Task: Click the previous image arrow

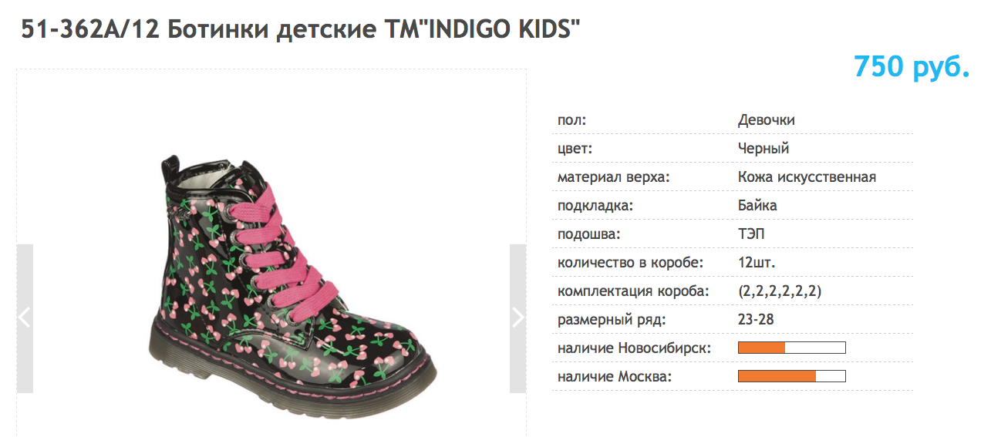Action: 25,318
